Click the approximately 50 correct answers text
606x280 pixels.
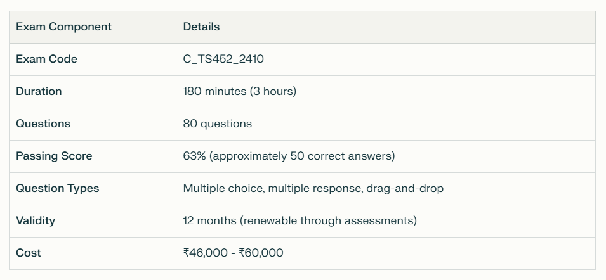(x=302, y=156)
